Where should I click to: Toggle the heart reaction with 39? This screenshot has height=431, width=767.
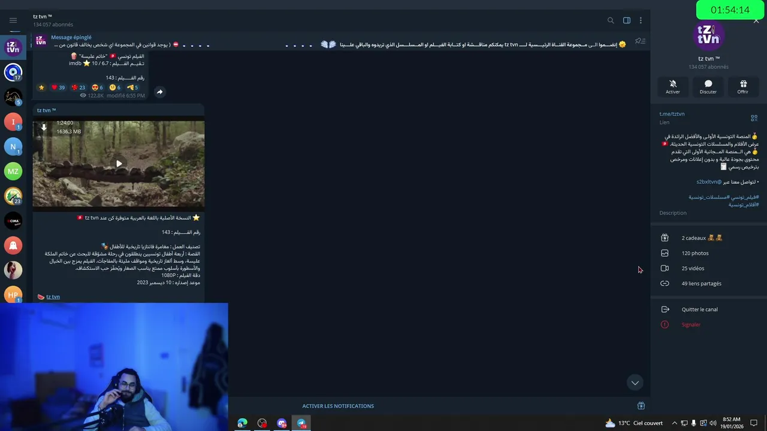[x=58, y=87]
